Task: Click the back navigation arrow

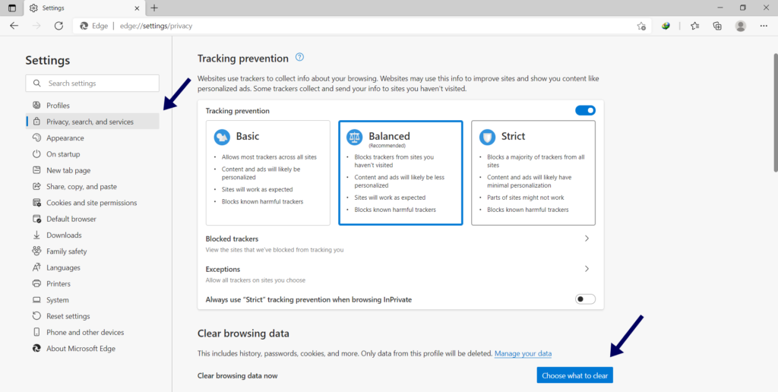Action: click(x=14, y=25)
